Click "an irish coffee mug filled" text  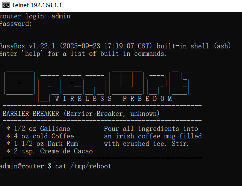click(153, 136)
